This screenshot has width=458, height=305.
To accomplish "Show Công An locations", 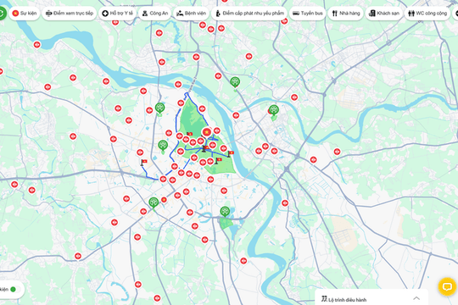I will click(155, 14).
